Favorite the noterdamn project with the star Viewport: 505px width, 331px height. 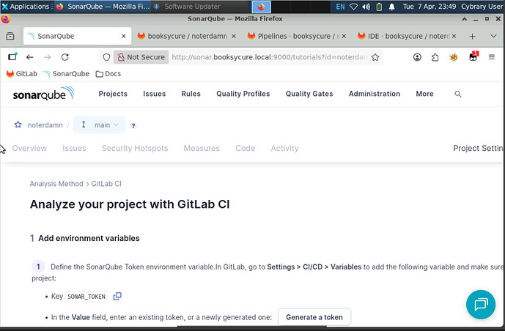click(18, 124)
